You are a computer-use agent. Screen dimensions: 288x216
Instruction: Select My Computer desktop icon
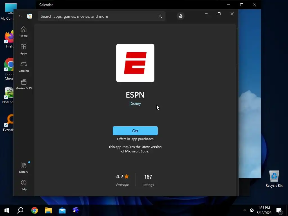point(8,12)
